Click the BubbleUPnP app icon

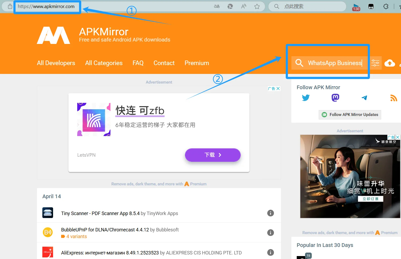click(x=48, y=232)
